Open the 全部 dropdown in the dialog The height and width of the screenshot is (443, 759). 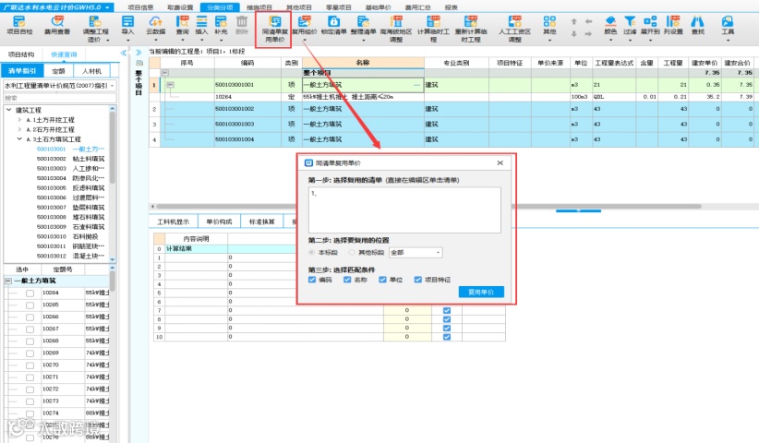(416, 253)
